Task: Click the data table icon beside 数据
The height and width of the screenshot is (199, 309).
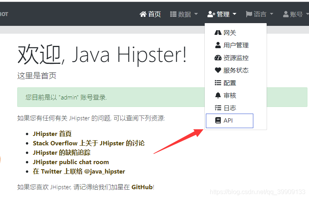Action: [x=173, y=14]
